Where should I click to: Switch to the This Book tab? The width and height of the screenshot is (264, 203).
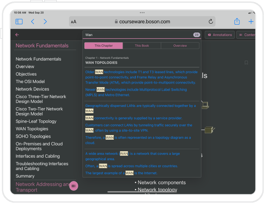click(142, 46)
